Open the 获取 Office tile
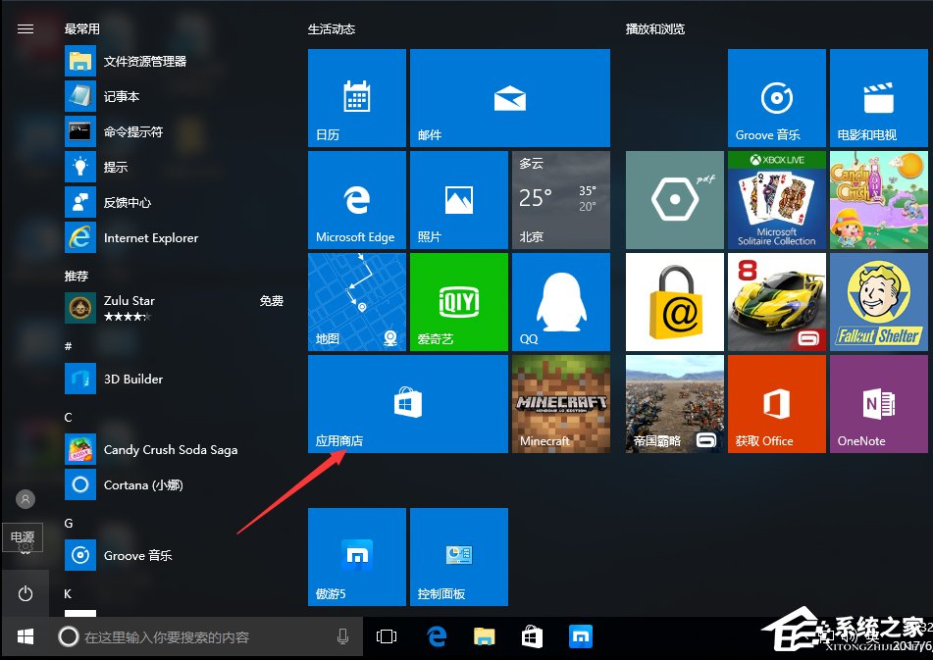Viewport: 933px width, 660px height. [776, 403]
